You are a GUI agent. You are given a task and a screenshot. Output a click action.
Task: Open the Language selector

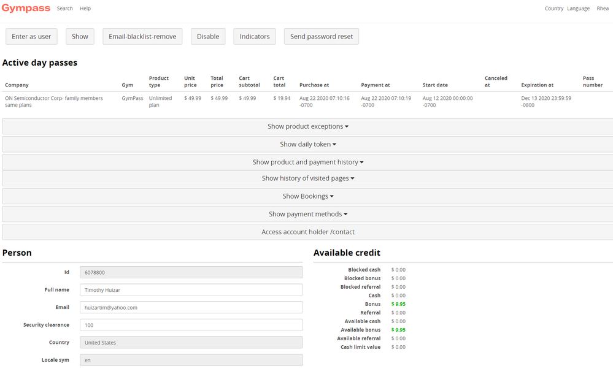pos(578,9)
